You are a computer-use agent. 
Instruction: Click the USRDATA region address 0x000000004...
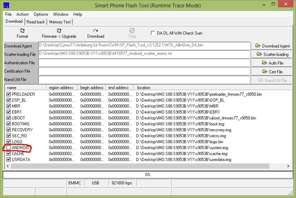tap(62, 160)
